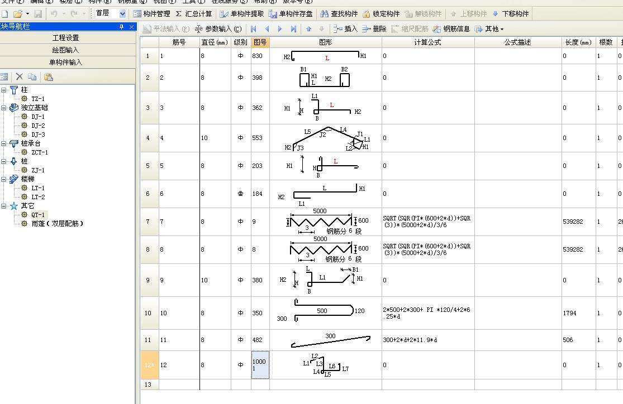This screenshot has height=404, width=623.
Task: Open 钢筋信息 rebar info
Action: click(451, 29)
